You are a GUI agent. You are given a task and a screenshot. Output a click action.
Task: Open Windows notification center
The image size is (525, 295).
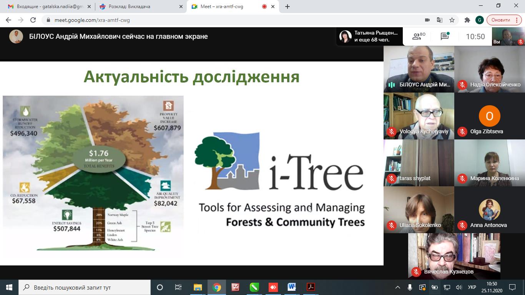click(x=512, y=287)
